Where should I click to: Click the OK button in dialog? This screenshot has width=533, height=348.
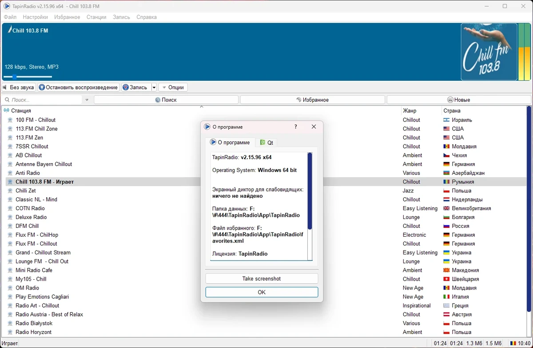pyautogui.click(x=262, y=292)
